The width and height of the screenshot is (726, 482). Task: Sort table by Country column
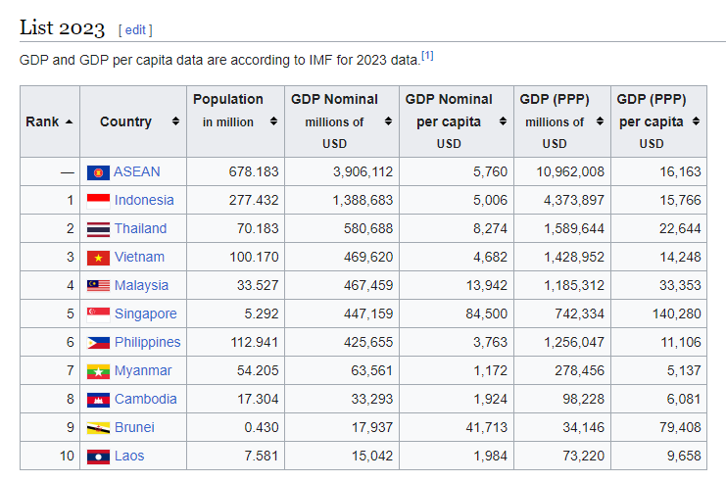(x=175, y=121)
